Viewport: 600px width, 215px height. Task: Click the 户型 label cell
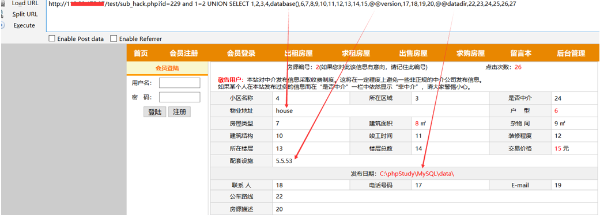(x=520, y=111)
